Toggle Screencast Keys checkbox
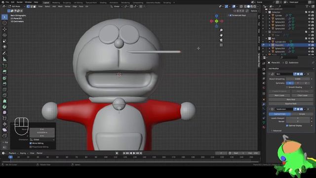Viewport: 316px width, 178px height. [x=231, y=15]
